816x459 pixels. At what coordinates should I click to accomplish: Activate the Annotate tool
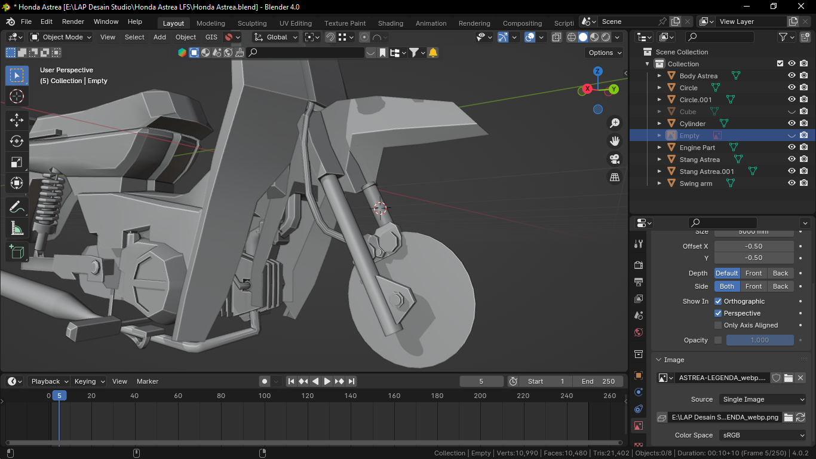pos(17,207)
